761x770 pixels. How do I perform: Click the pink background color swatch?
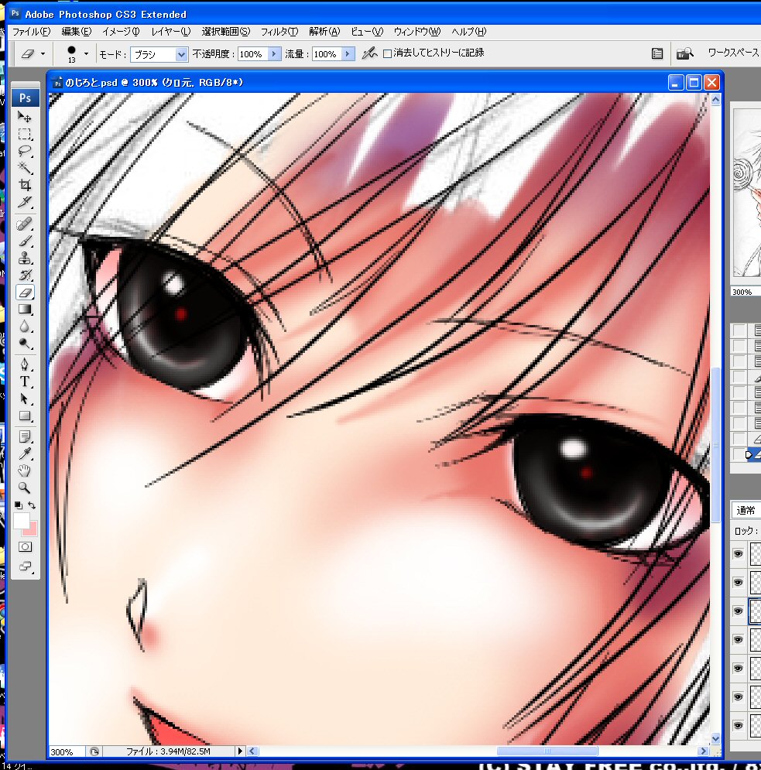(32, 530)
